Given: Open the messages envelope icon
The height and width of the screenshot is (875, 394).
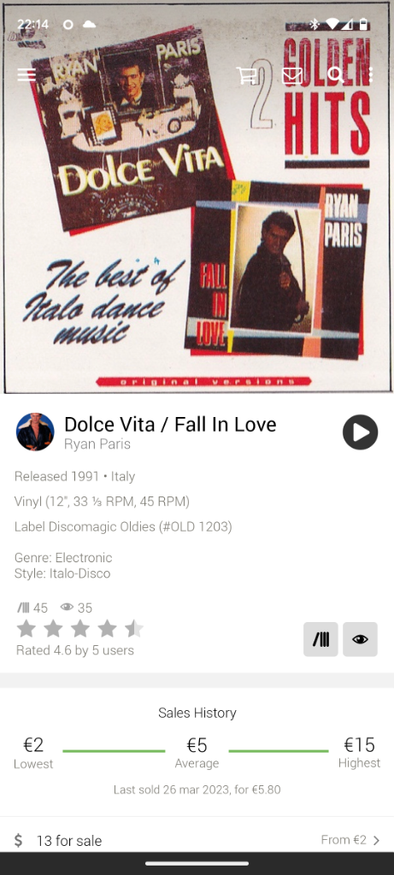Looking at the screenshot, I should (x=292, y=75).
